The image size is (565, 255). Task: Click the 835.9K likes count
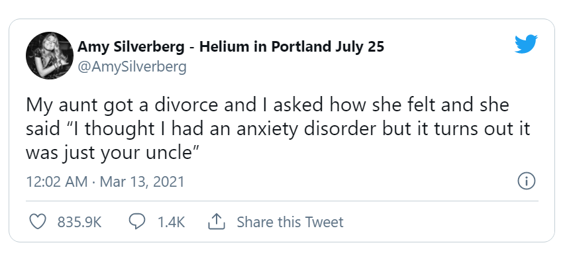[x=79, y=223]
